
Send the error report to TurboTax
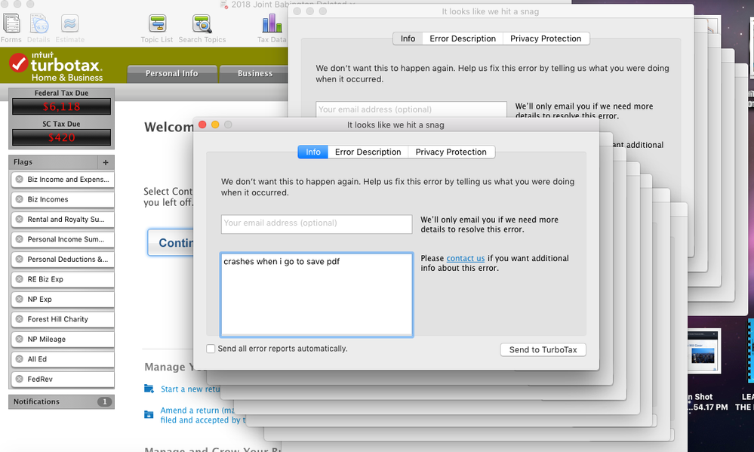543,349
